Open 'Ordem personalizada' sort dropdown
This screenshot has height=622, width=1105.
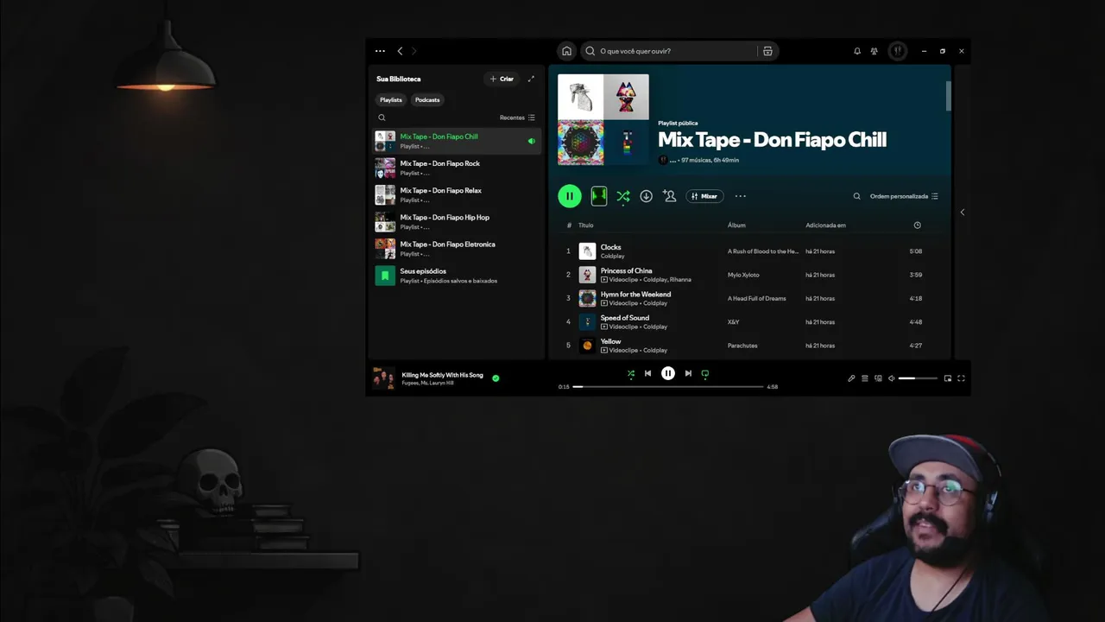(904, 196)
